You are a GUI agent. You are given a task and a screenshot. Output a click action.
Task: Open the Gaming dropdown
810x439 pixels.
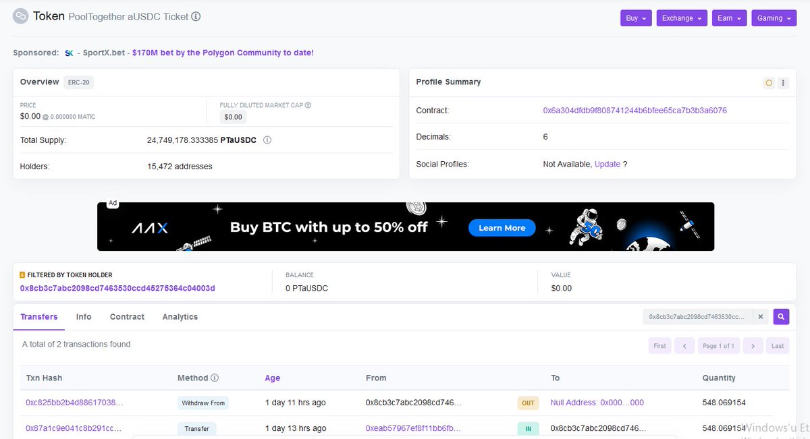[774, 18]
